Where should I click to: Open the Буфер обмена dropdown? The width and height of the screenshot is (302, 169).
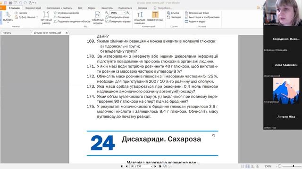pos(26,17)
